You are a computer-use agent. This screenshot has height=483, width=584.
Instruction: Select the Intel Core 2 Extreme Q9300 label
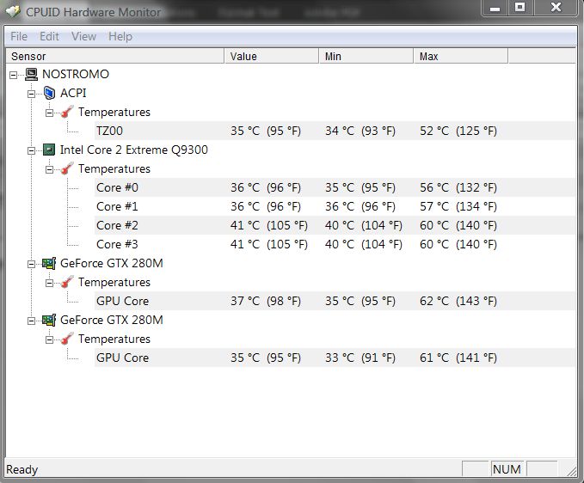pyautogui.click(x=134, y=150)
